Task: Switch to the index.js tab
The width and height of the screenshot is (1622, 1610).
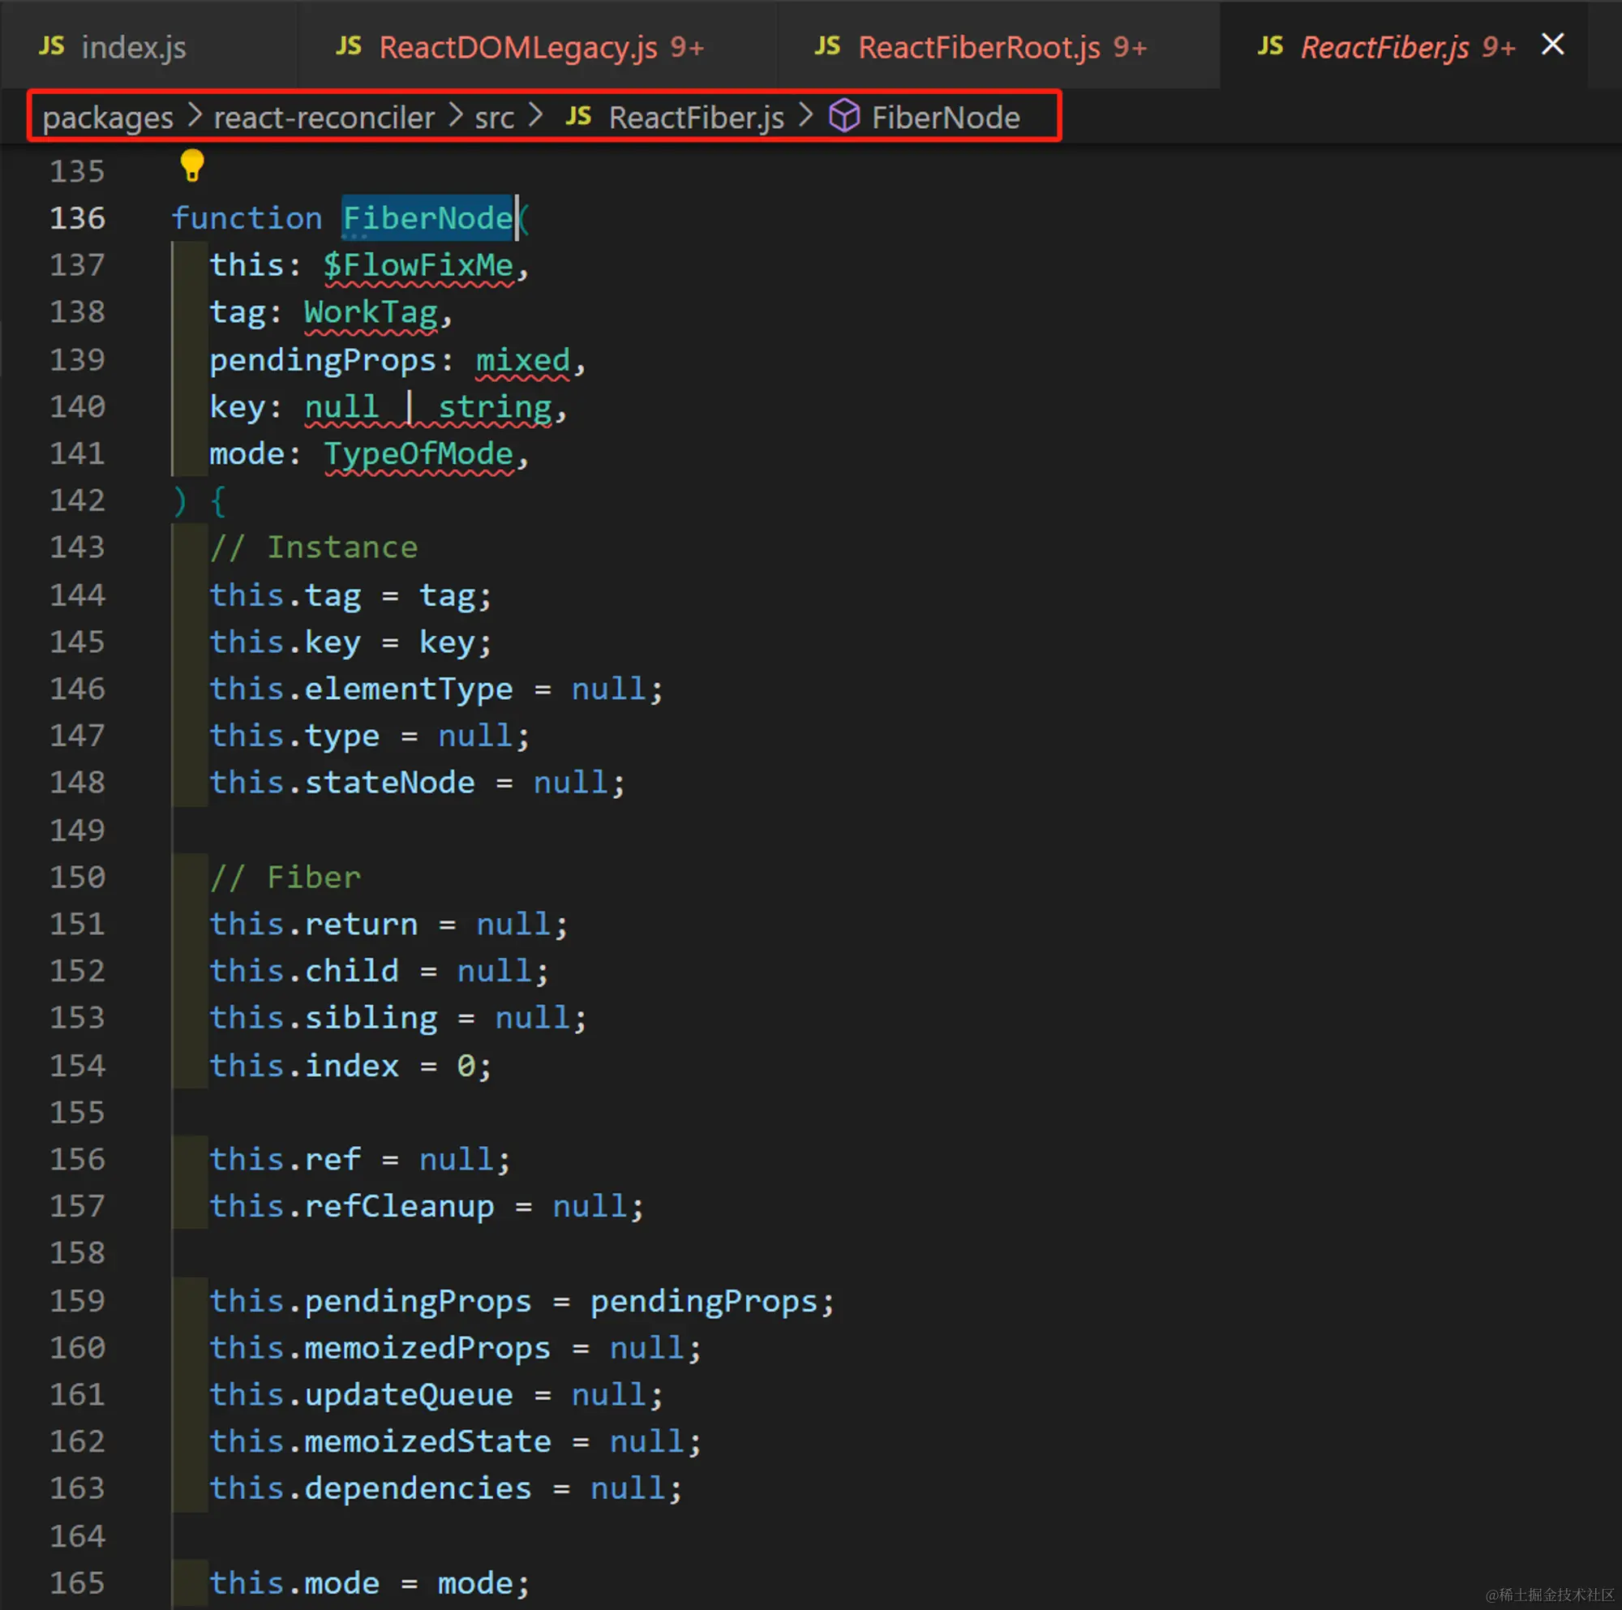Action: pyautogui.click(x=134, y=48)
